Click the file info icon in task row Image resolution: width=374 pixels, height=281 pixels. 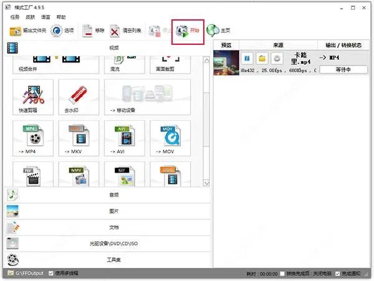point(247,58)
